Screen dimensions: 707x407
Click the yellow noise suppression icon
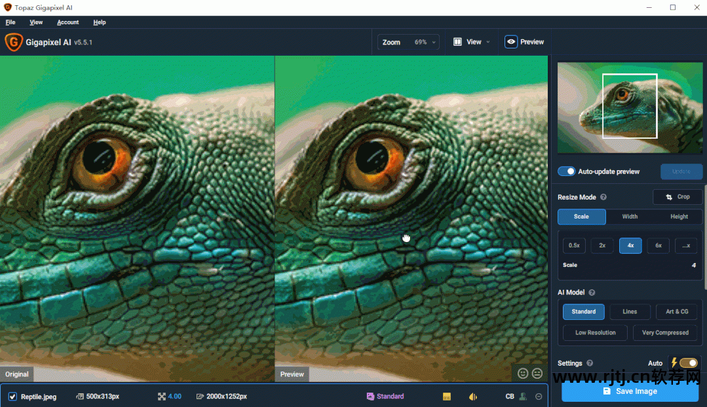pos(447,397)
